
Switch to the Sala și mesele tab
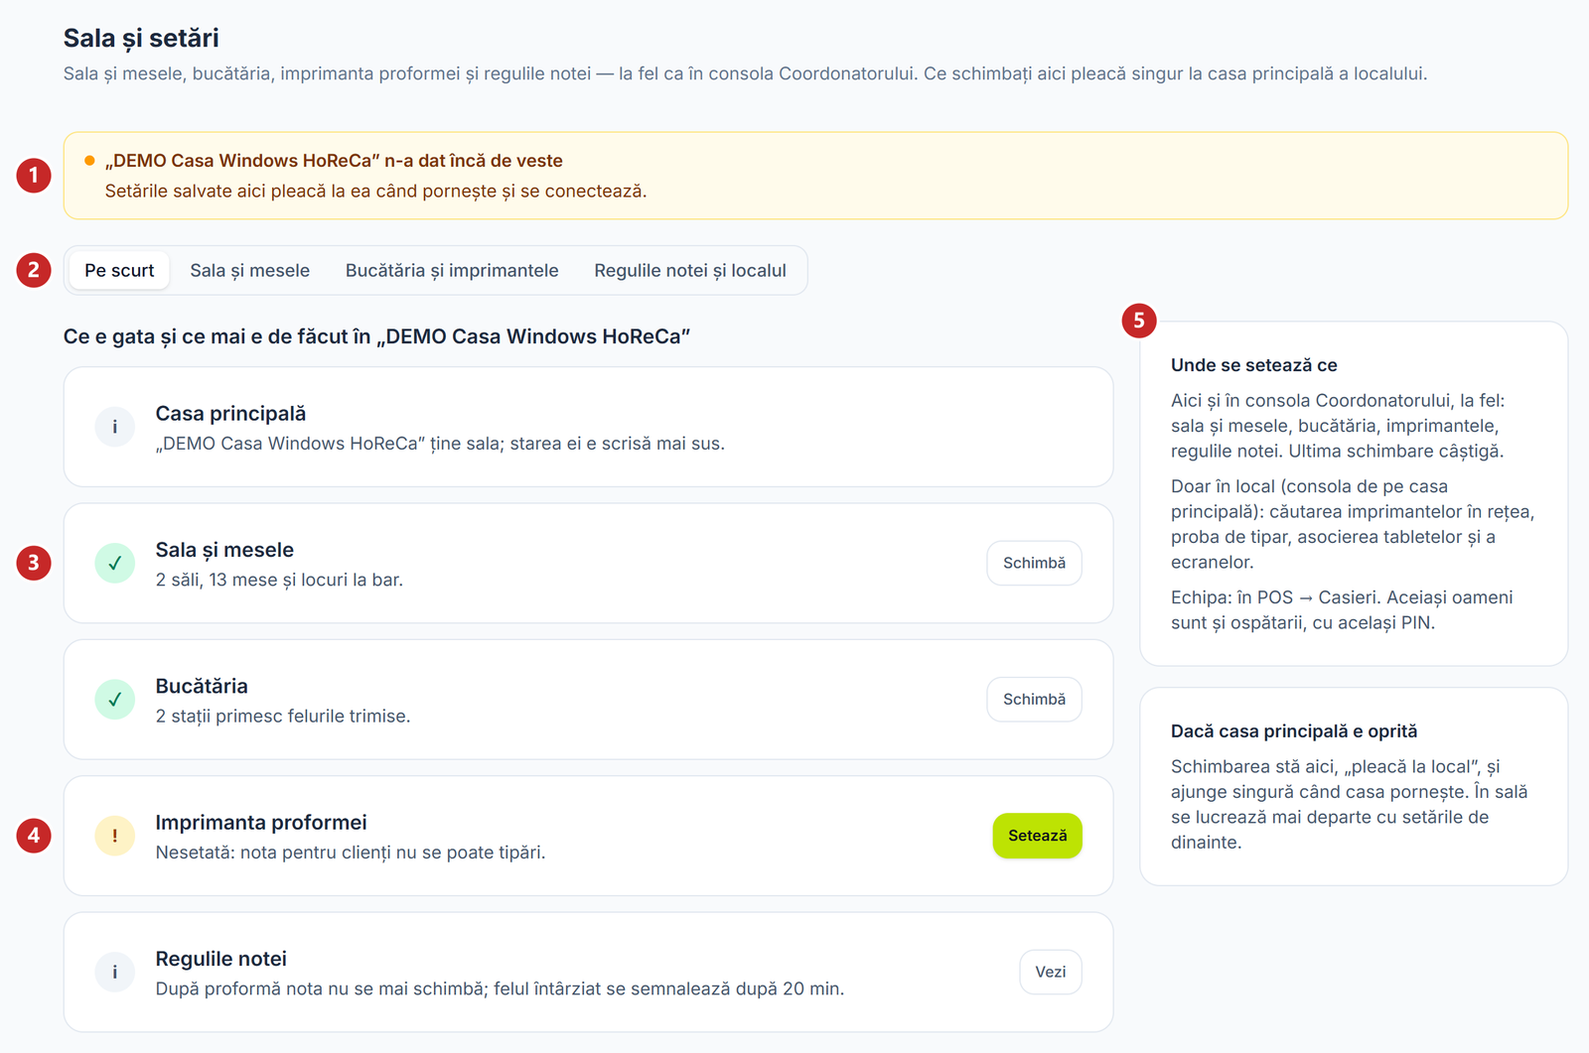250,270
